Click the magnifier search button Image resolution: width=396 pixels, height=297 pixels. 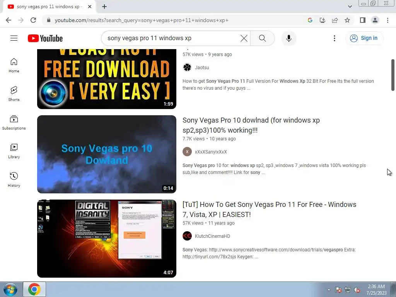[263, 38]
